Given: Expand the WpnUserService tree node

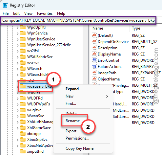Looking at the screenshot, I should [x=17, y=39].
